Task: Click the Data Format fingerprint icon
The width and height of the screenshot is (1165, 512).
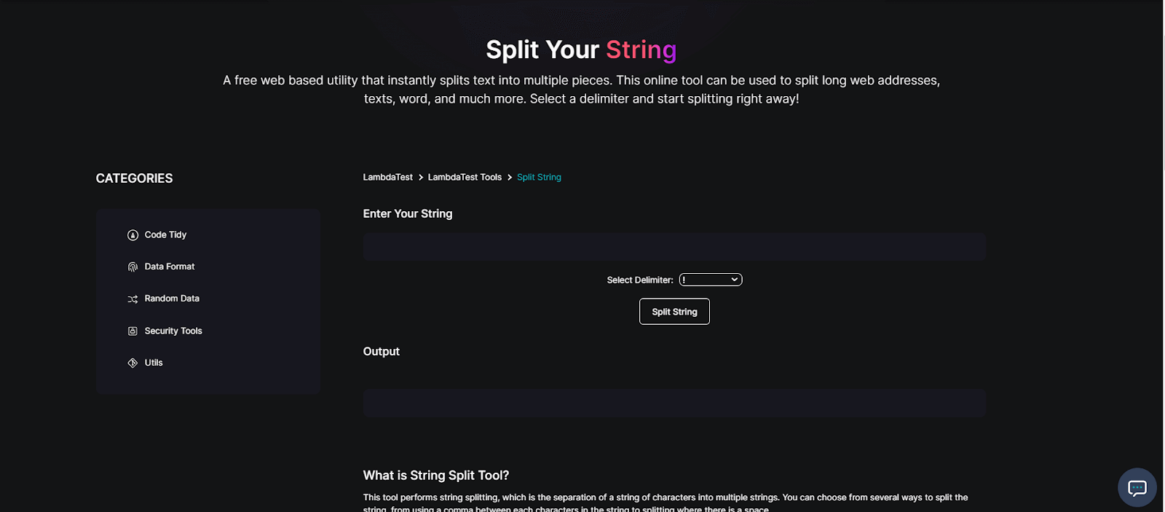Action: coord(132,267)
